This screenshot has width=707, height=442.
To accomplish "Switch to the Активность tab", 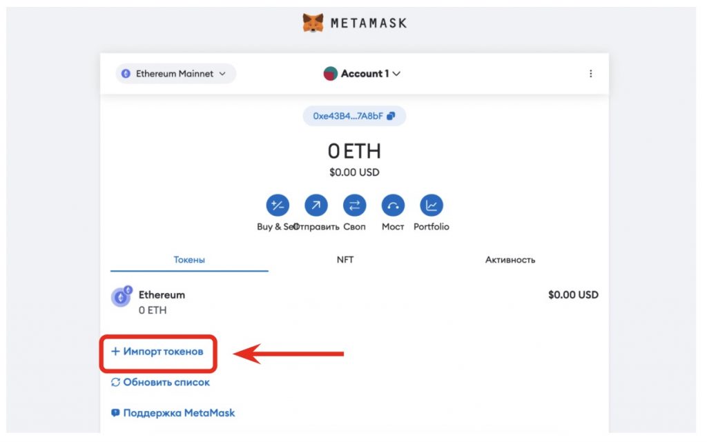I will 510,260.
